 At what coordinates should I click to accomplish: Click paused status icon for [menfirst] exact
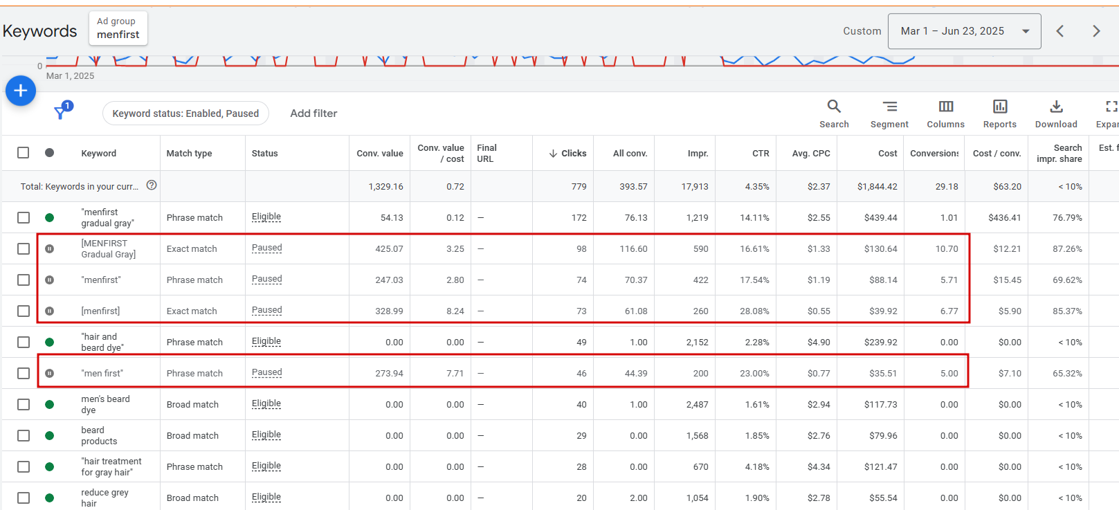click(x=49, y=311)
